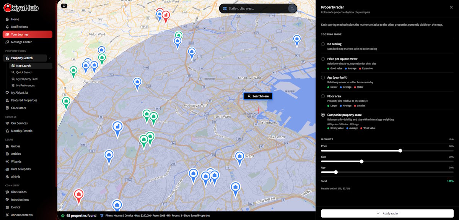This screenshot has height=220, width=459.
Task: Select the No scoring radio option
Action: tap(323, 44)
